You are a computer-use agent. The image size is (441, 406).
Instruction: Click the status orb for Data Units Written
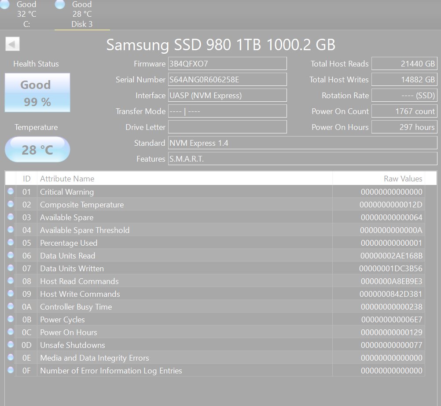pyautogui.click(x=11, y=268)
